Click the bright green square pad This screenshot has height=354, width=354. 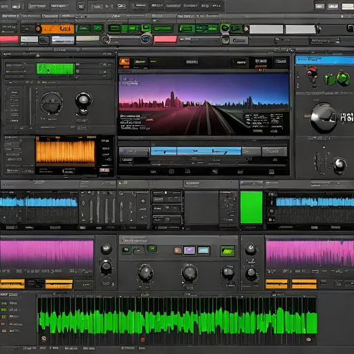tap(252, 207)
